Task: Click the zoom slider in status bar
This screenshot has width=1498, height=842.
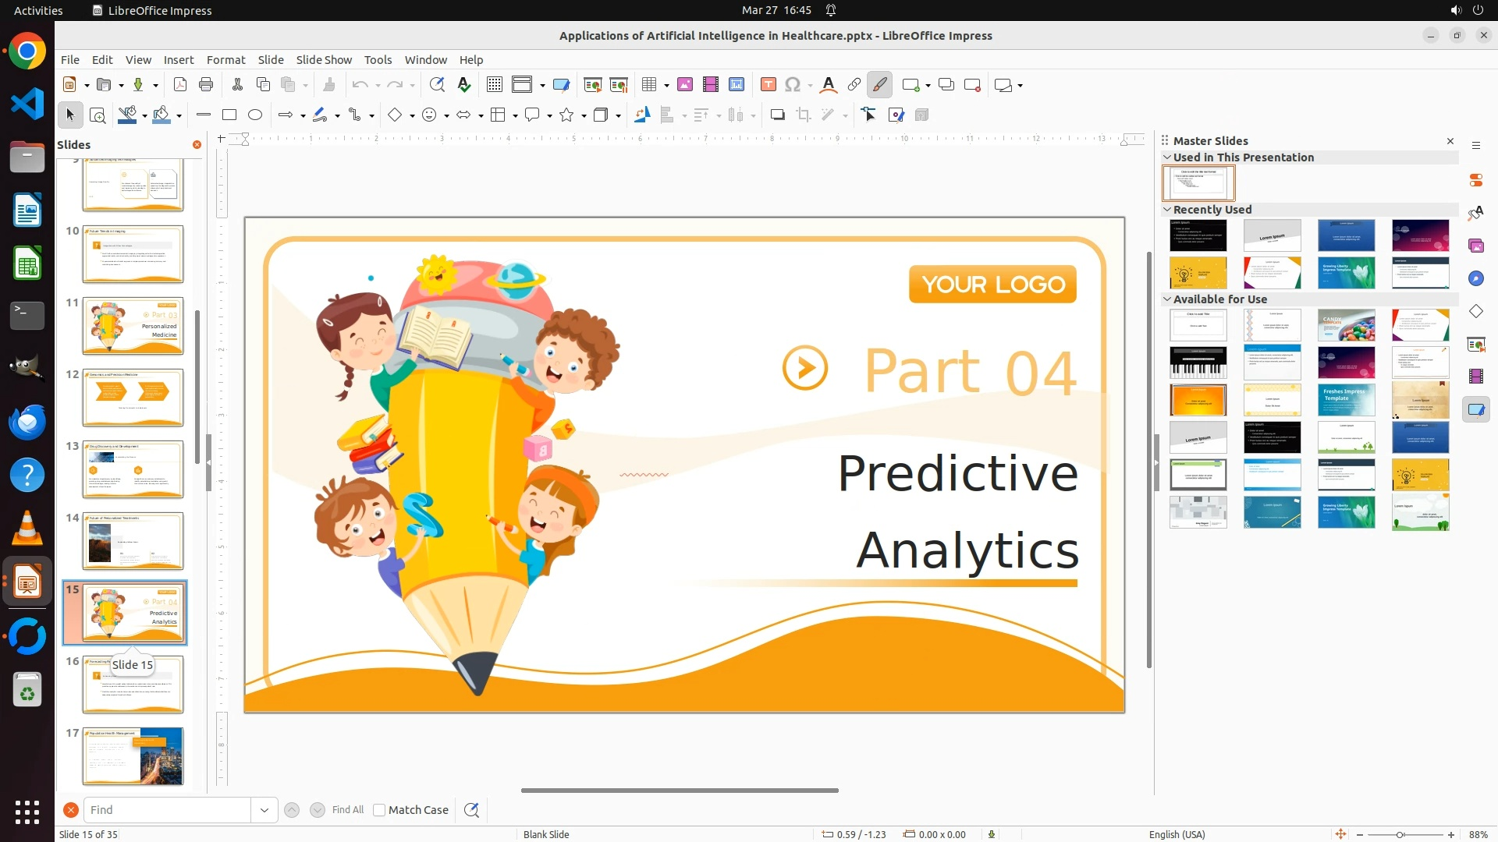Action: [1400, 834]
